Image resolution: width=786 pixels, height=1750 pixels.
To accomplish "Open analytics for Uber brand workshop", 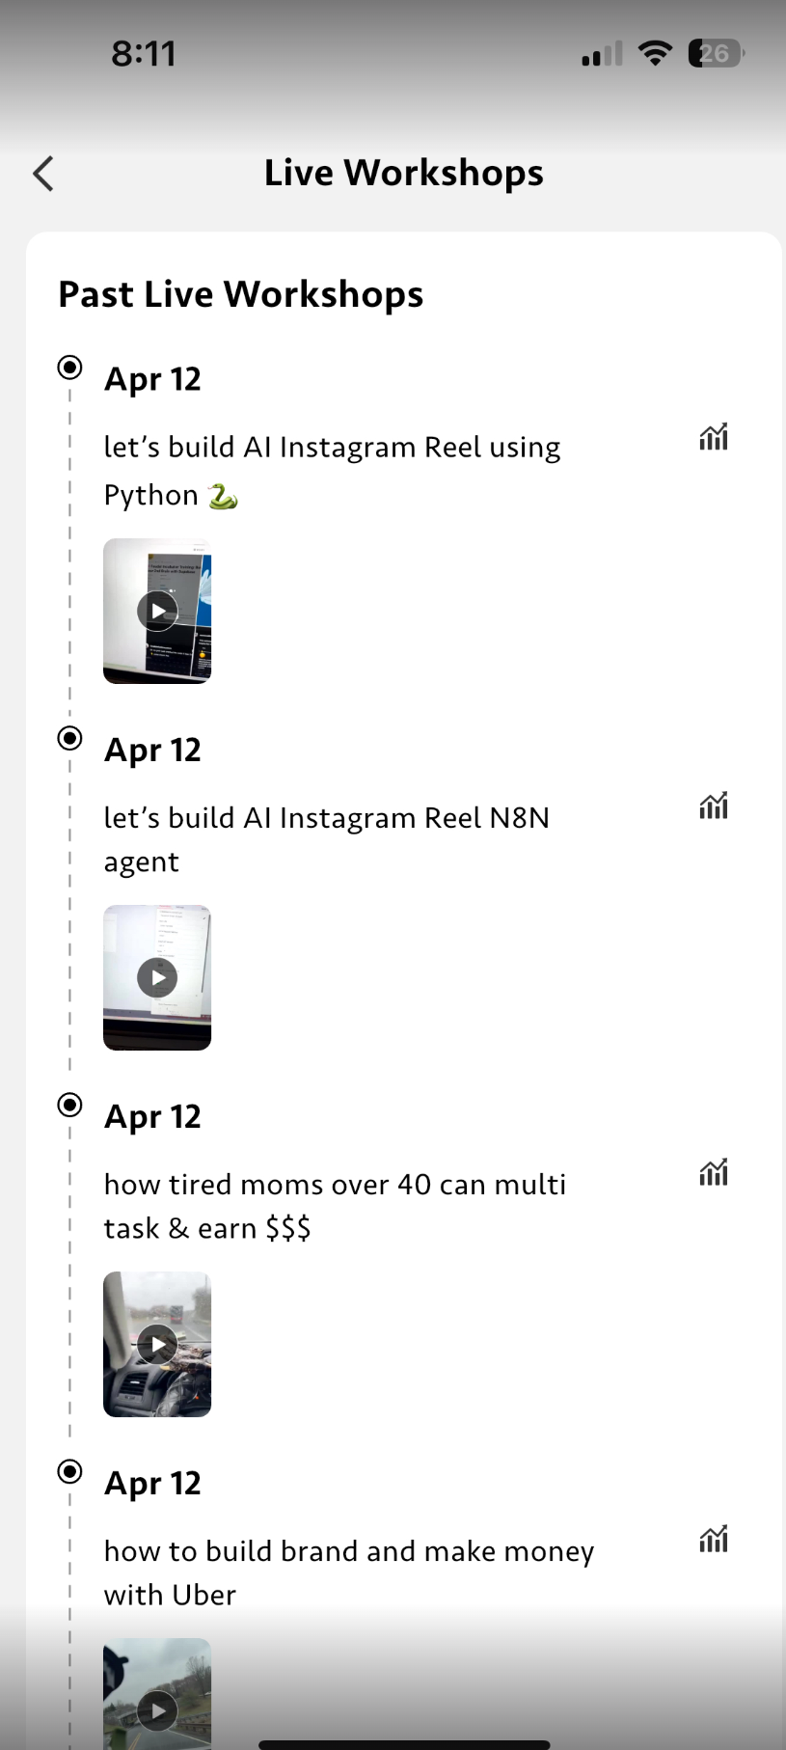I will 714,1539.
